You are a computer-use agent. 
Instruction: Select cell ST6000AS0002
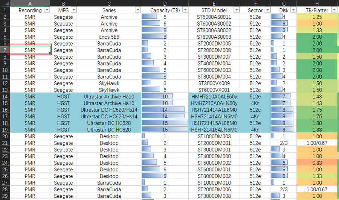(x=214, y=23)
